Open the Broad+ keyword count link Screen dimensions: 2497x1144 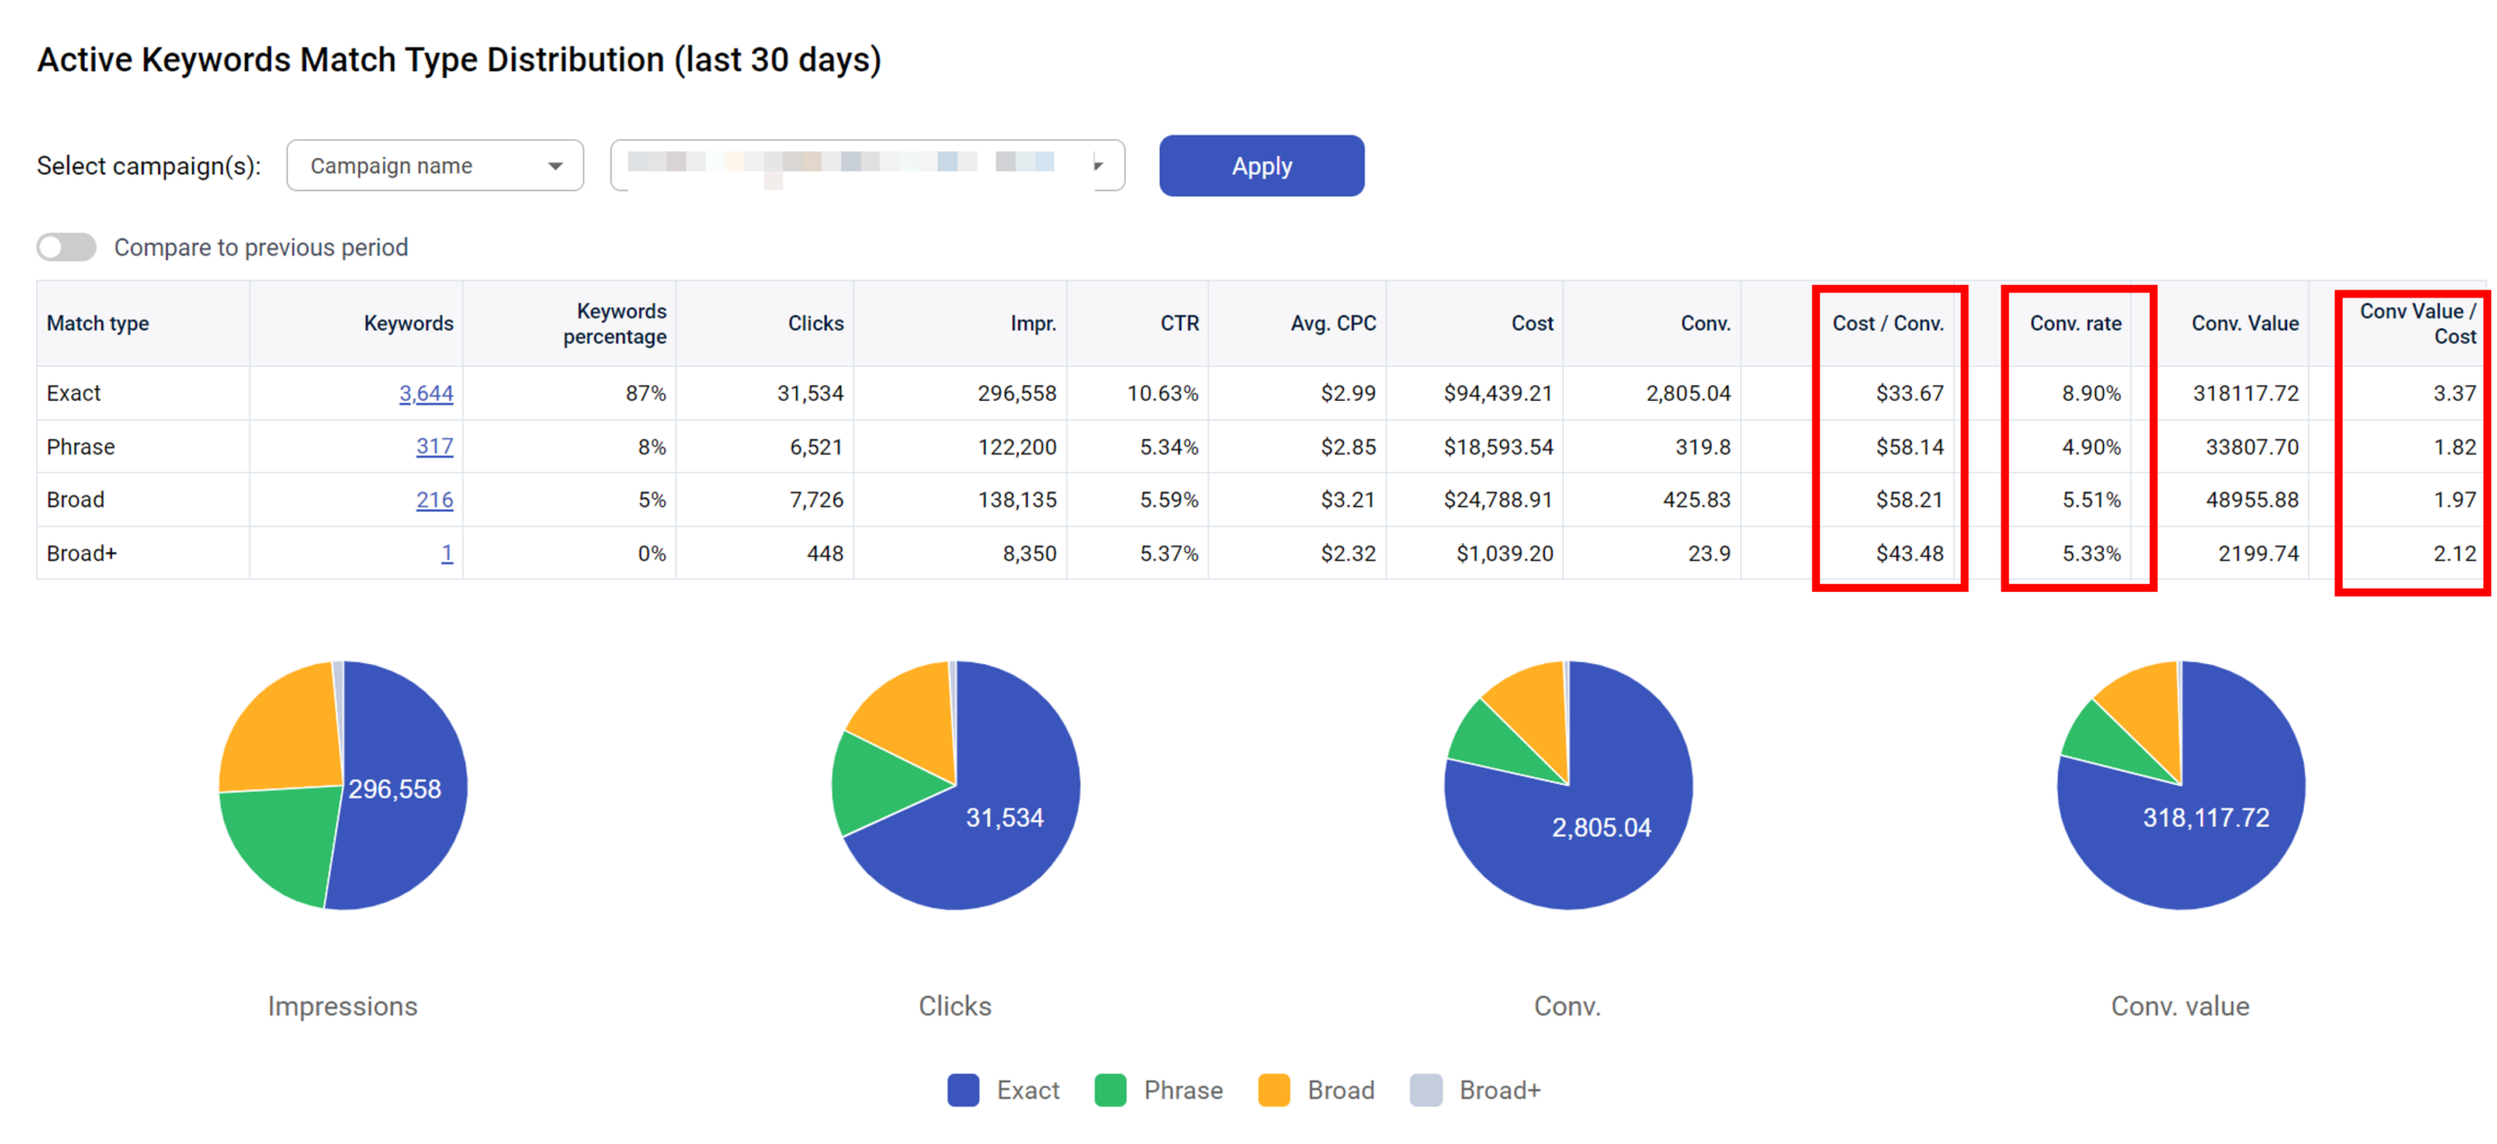[447, 553]
